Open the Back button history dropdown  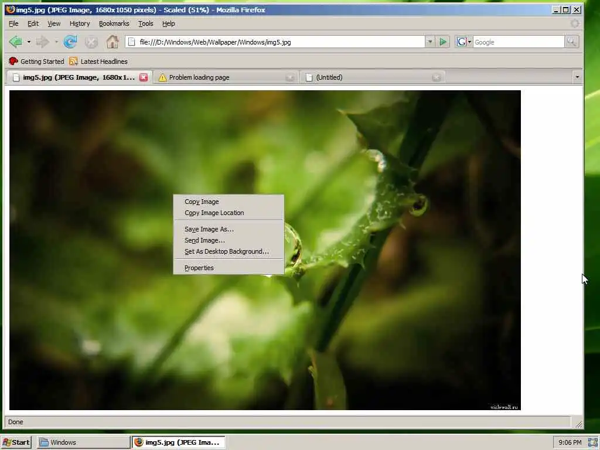click(29, 42)
